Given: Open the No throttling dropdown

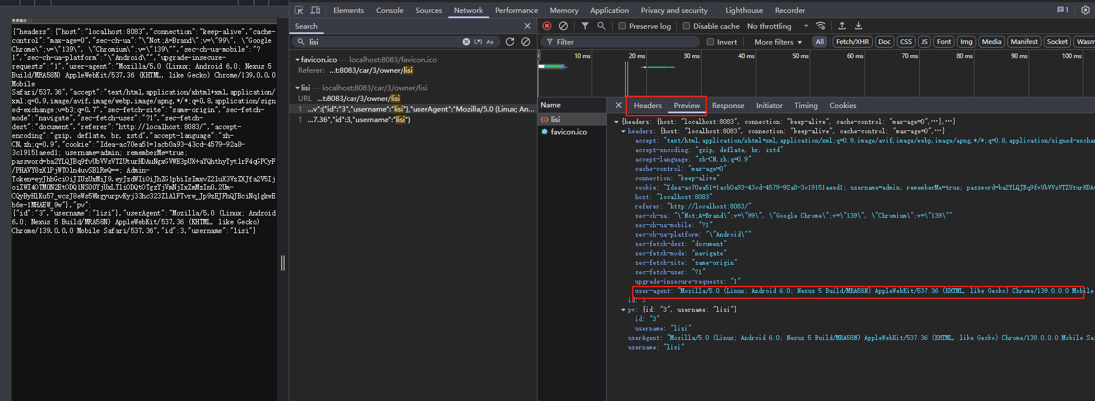Looking at the screenshot, I should [x=777, y=26].
